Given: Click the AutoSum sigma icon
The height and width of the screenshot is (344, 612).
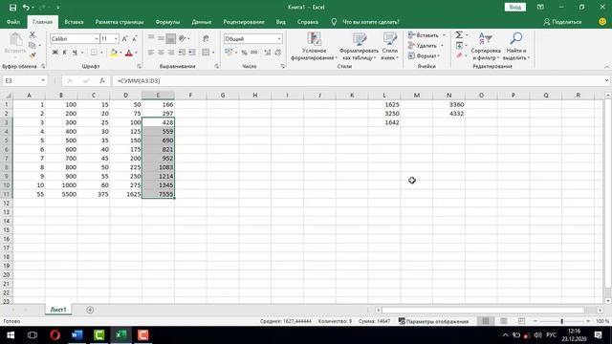Looking at the screenshot, I should [x=459, y=35].
